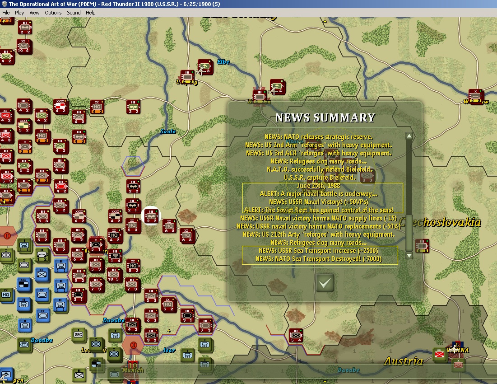The image size is (497, 384).
Task: Click 'US 212th Arty reforges' news line
Action: (x=319, y=234)
